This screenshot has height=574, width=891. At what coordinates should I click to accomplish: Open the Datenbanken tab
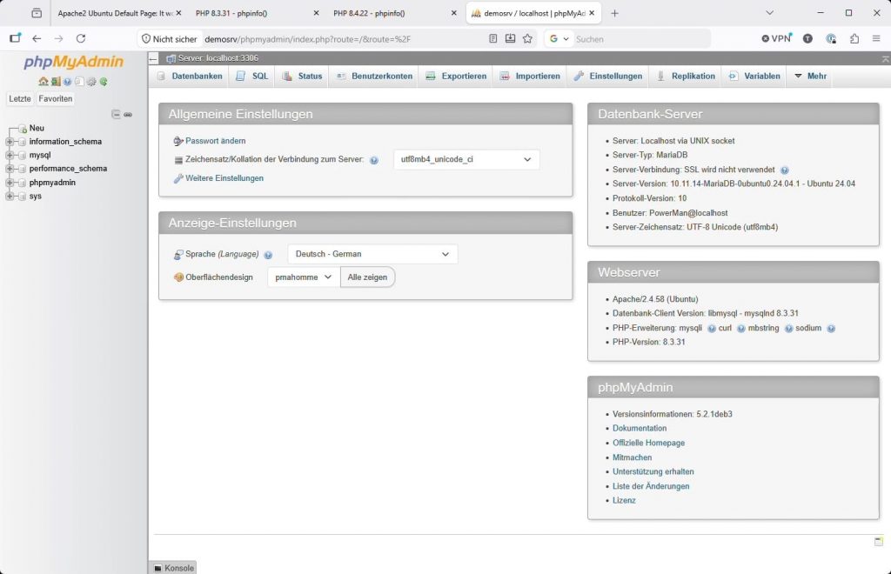pos(191,76)
